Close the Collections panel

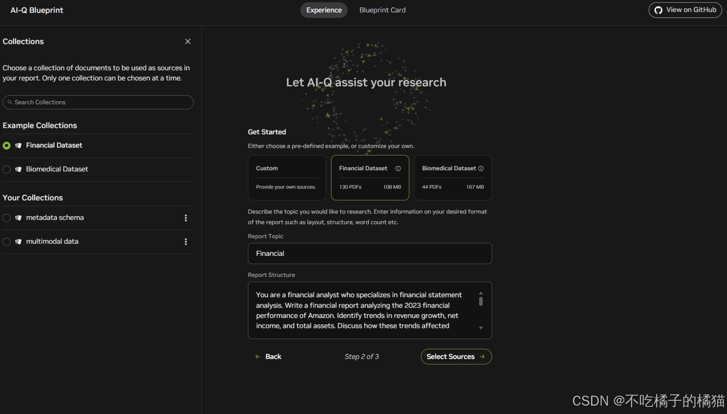click(188, 41)
